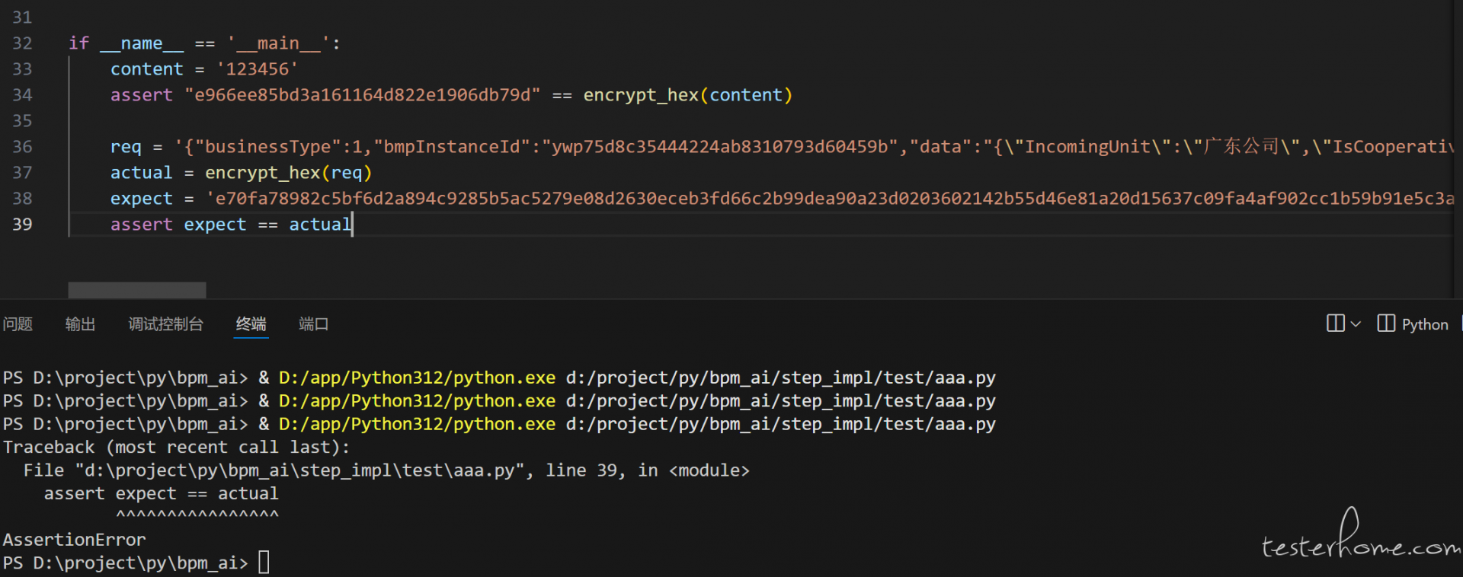Click "line 39, in <module>" in terminal

click(x=648, y=470)
